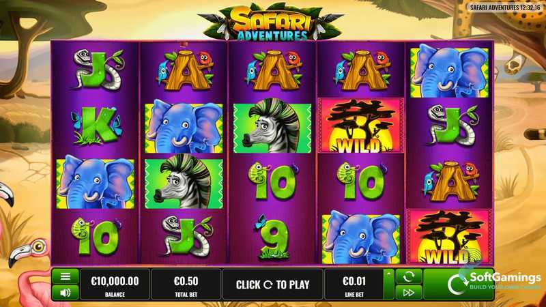The height and width of the screenshot is (307, 546).
Task: Select the snake J symbol atop reel one
Action: [98, 70]
